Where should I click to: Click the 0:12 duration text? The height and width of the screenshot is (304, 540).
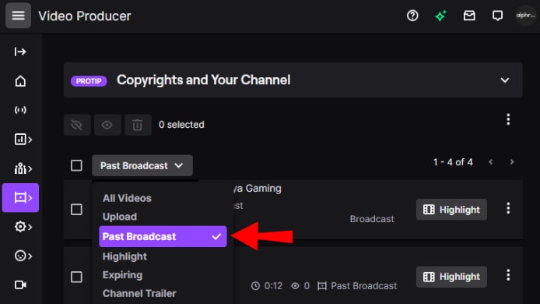tap(273, 286)
